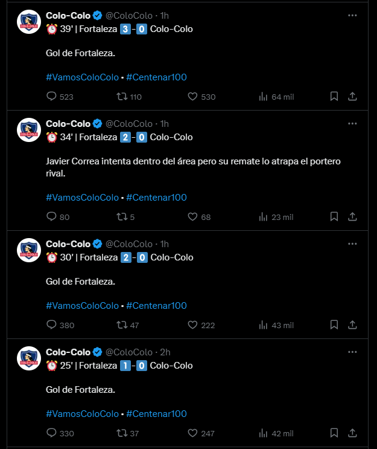Screen dimensions: 377x449
Task: Open more options on 39' tweet
Action: click(353, 15)
